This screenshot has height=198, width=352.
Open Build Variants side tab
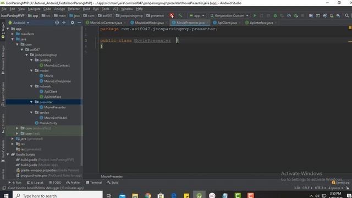3,150
